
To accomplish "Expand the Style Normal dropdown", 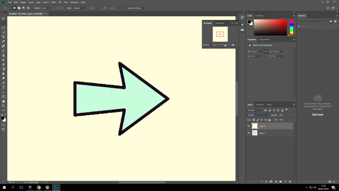I will click(x=80, y=8).
